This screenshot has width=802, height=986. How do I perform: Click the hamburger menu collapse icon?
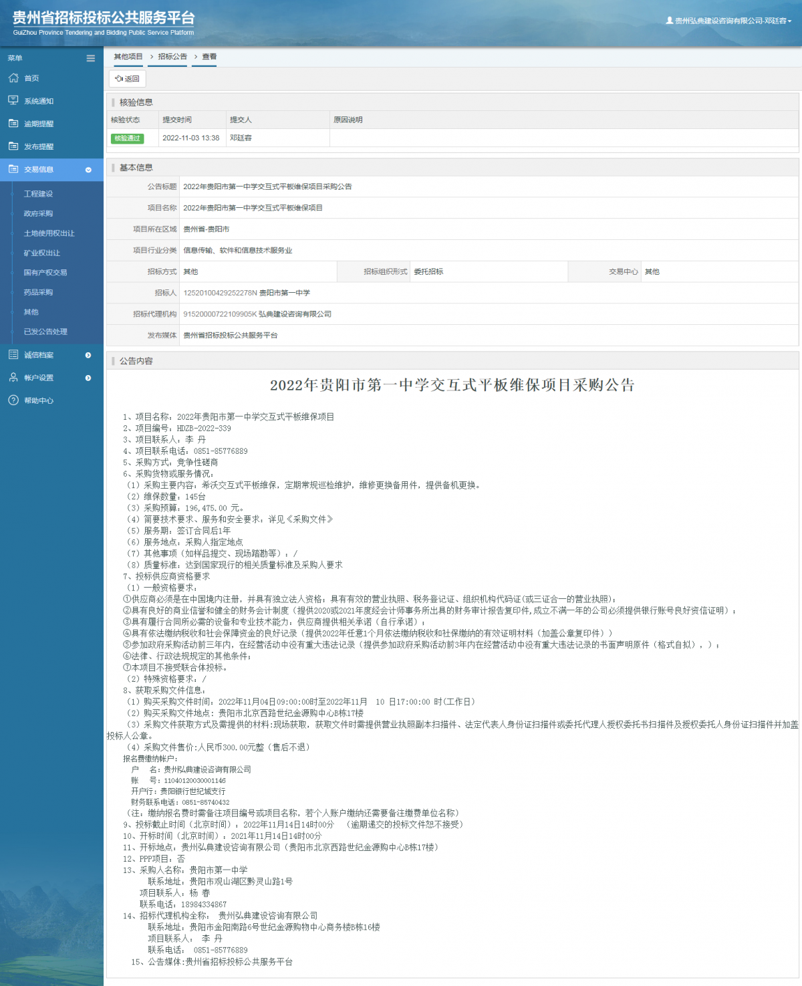pyautogui.click(x=90, y=58)
